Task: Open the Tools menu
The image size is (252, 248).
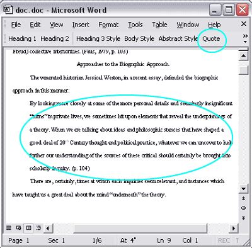Action: click(x=135, y=25)
